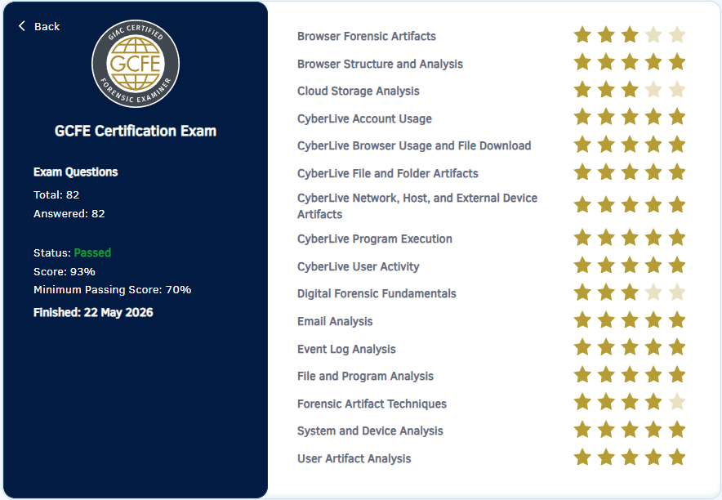The width and height of the screenshot is (722, 500).
Task: Click fifth faded star of Forensic Artifact Techniques
Action: pos(677,402)
